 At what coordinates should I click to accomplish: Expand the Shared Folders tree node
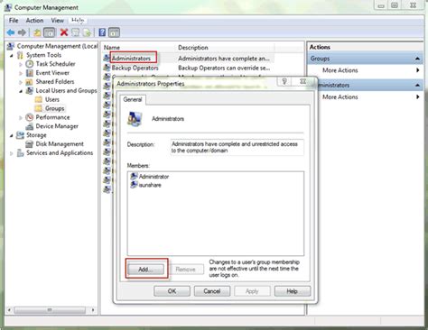point(21,82)
